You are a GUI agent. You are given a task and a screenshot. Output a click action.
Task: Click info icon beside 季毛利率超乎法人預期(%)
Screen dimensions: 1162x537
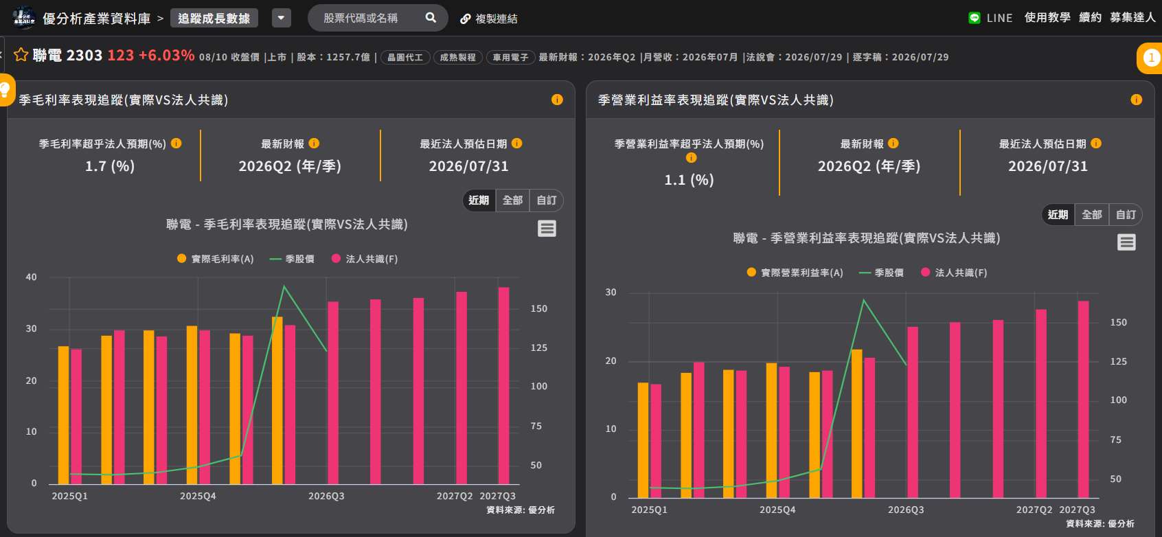[176, 144]
